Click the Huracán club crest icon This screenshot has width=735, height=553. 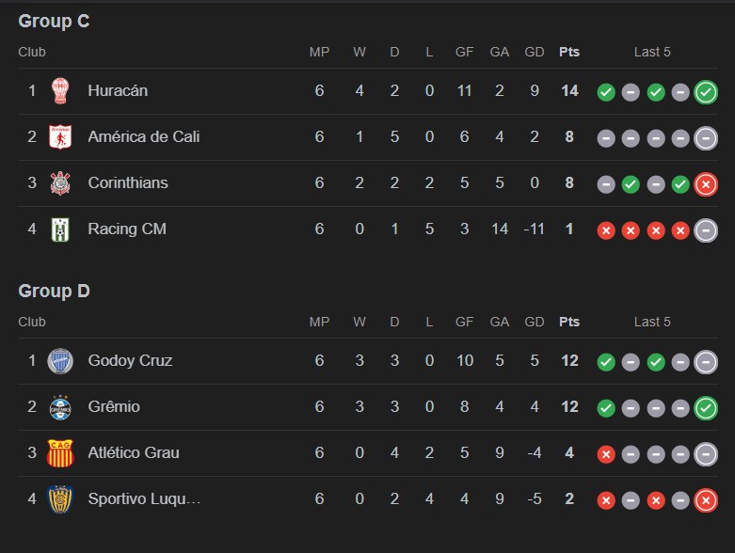point(60,91)
